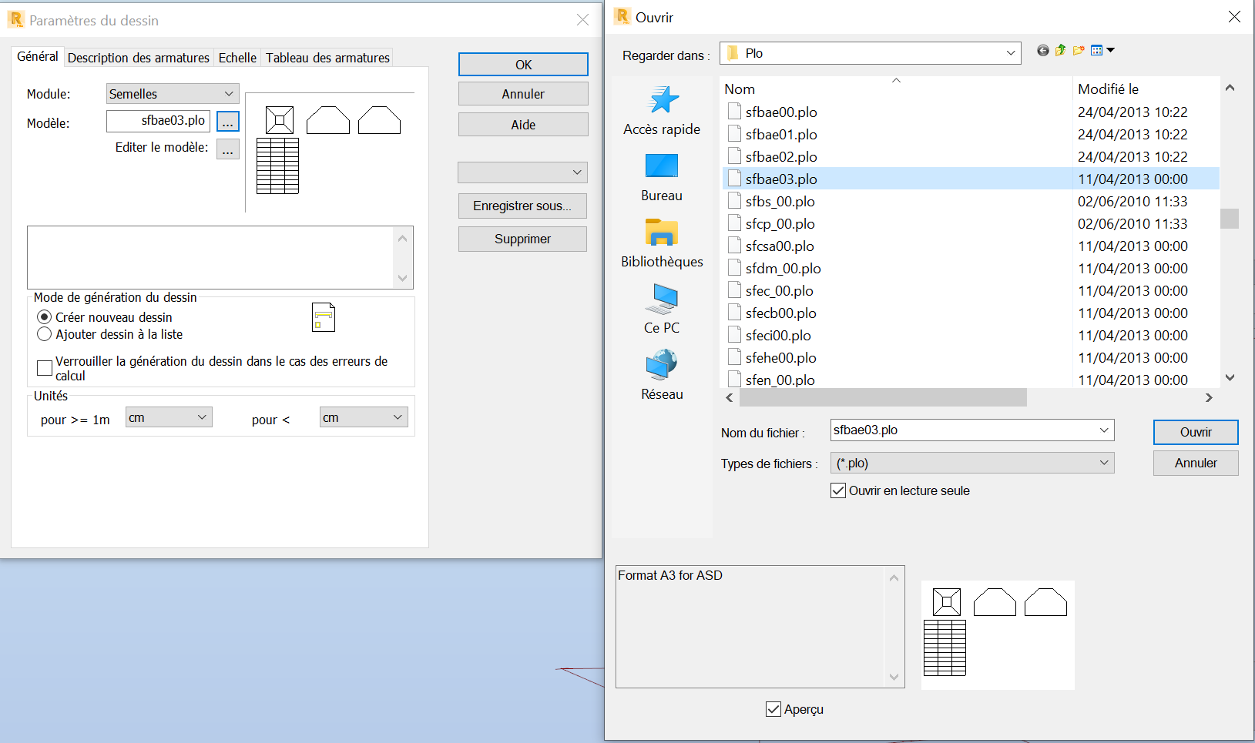Click the file icon of sfcsa00.plo
The height and width of the screenshot is (743, 1255).
coord(734,246)
